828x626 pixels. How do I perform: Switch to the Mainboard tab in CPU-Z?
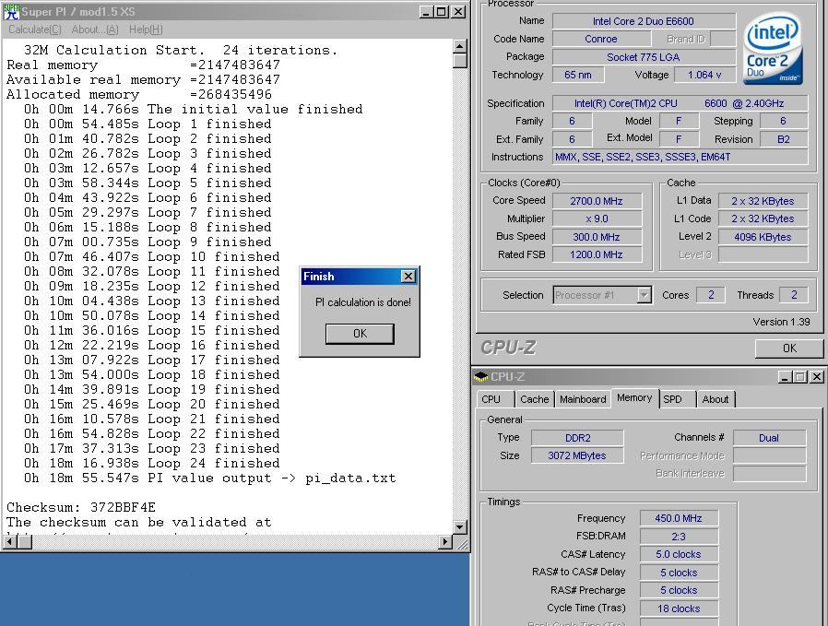coord(583,399)
